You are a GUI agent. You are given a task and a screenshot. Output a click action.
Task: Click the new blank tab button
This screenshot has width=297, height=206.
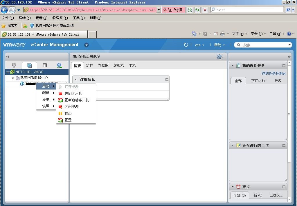[92, 34]
